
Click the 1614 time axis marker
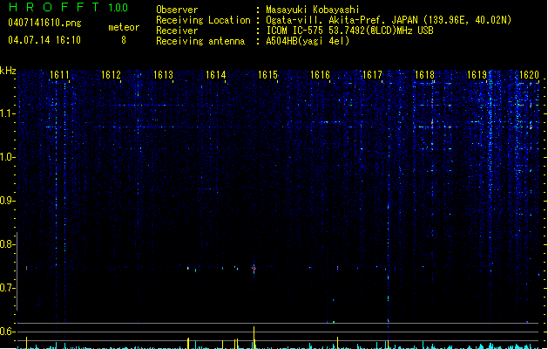pyautogui.click(x=216, y=75)
